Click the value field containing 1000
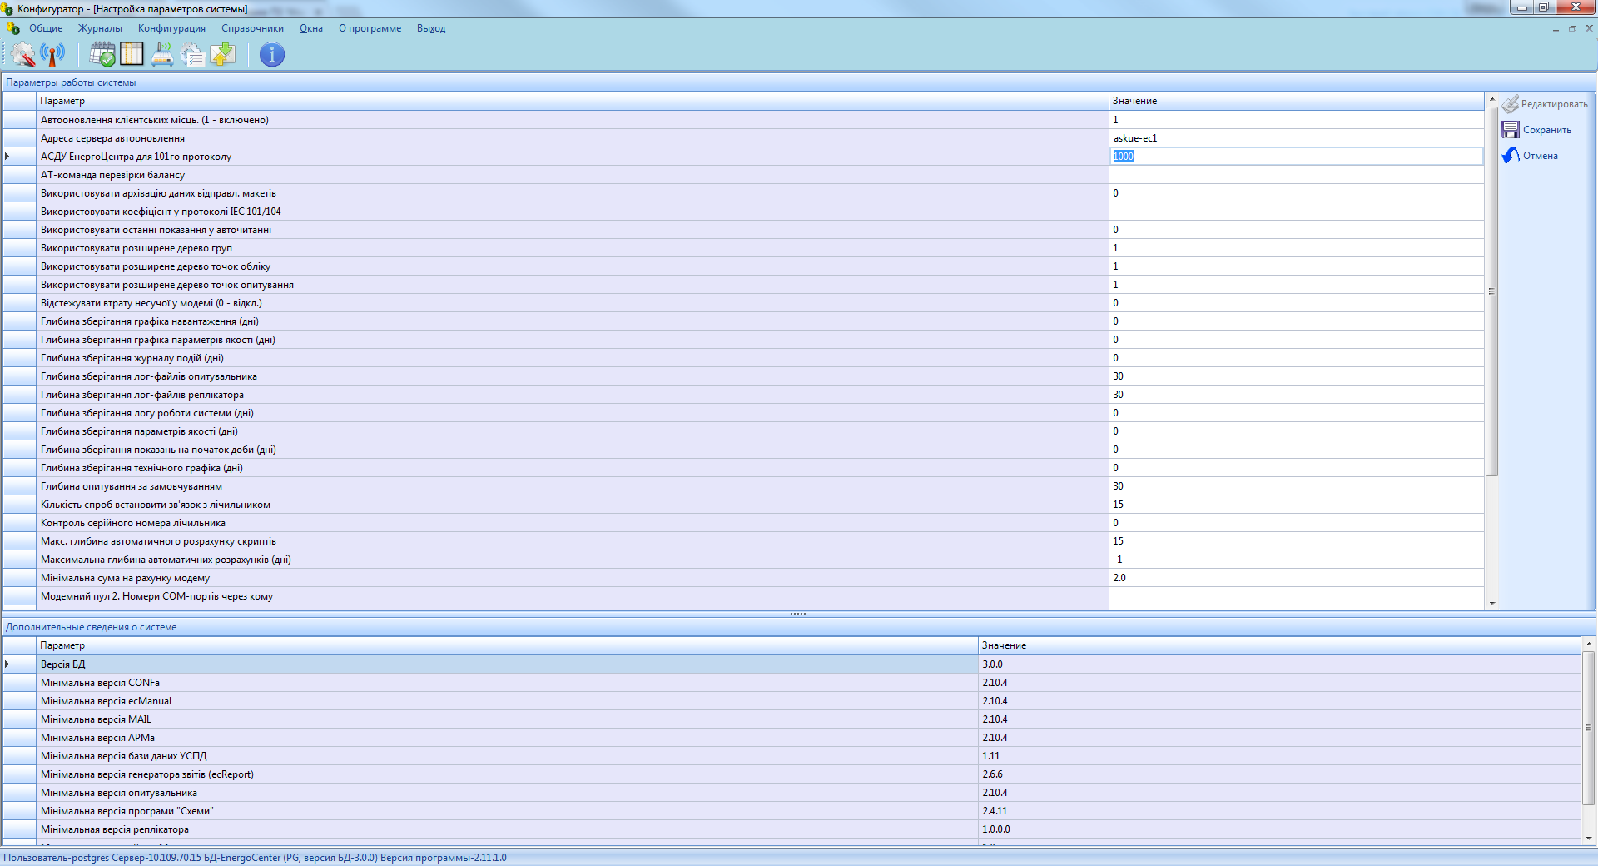The width and height of the screenshot is (1598, 866). (1295, 157)
